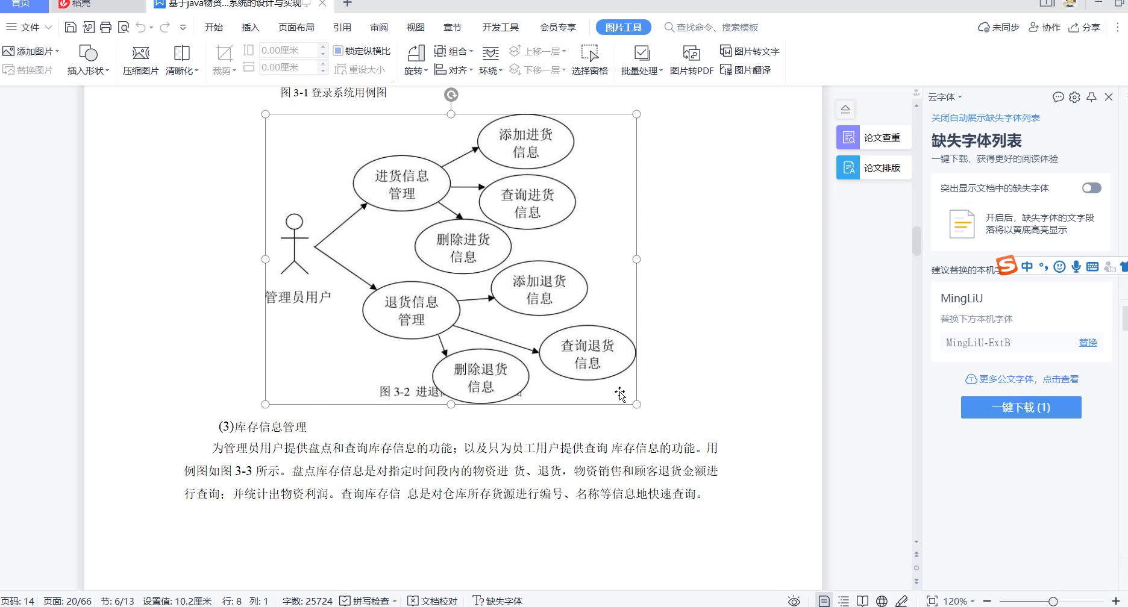Open the Thesis Check (论文查重) sidebar tool
Screen dimensions: 1128x607
[x=874, y=138]
